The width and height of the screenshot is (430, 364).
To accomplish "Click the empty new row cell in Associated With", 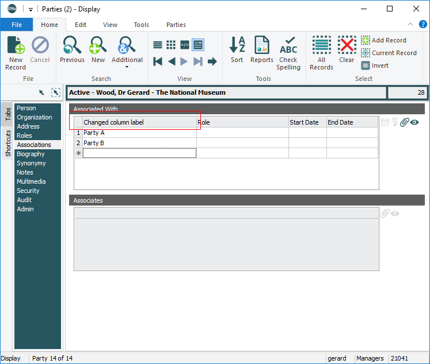I will pyautogui.click(x=139, y=153).
